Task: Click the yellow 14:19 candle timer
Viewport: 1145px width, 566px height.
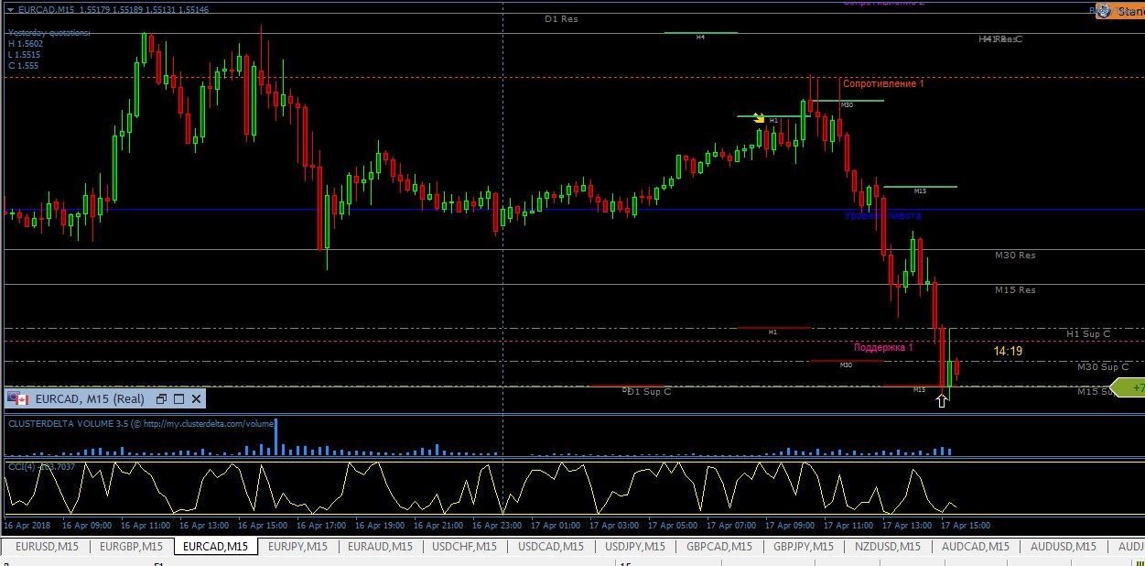Action: 1008,351
